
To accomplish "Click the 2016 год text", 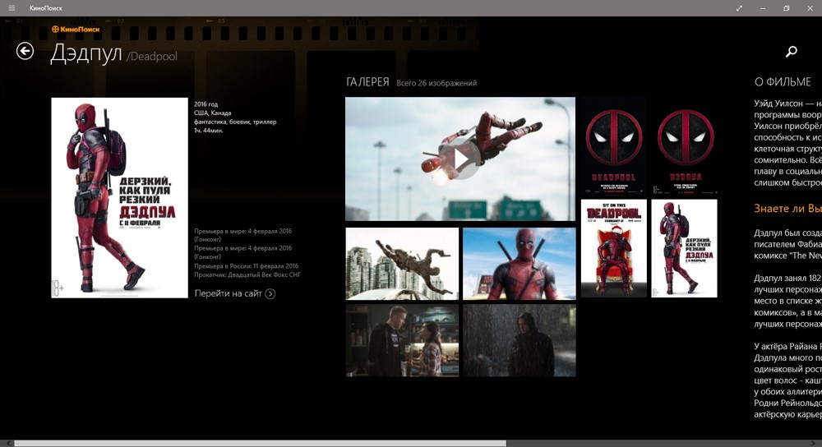I will pos(205,104).
